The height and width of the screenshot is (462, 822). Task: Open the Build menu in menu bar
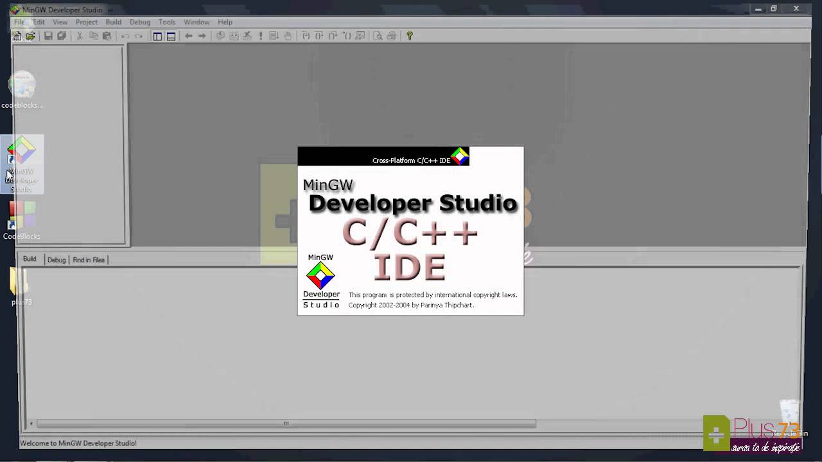point(114,22)
